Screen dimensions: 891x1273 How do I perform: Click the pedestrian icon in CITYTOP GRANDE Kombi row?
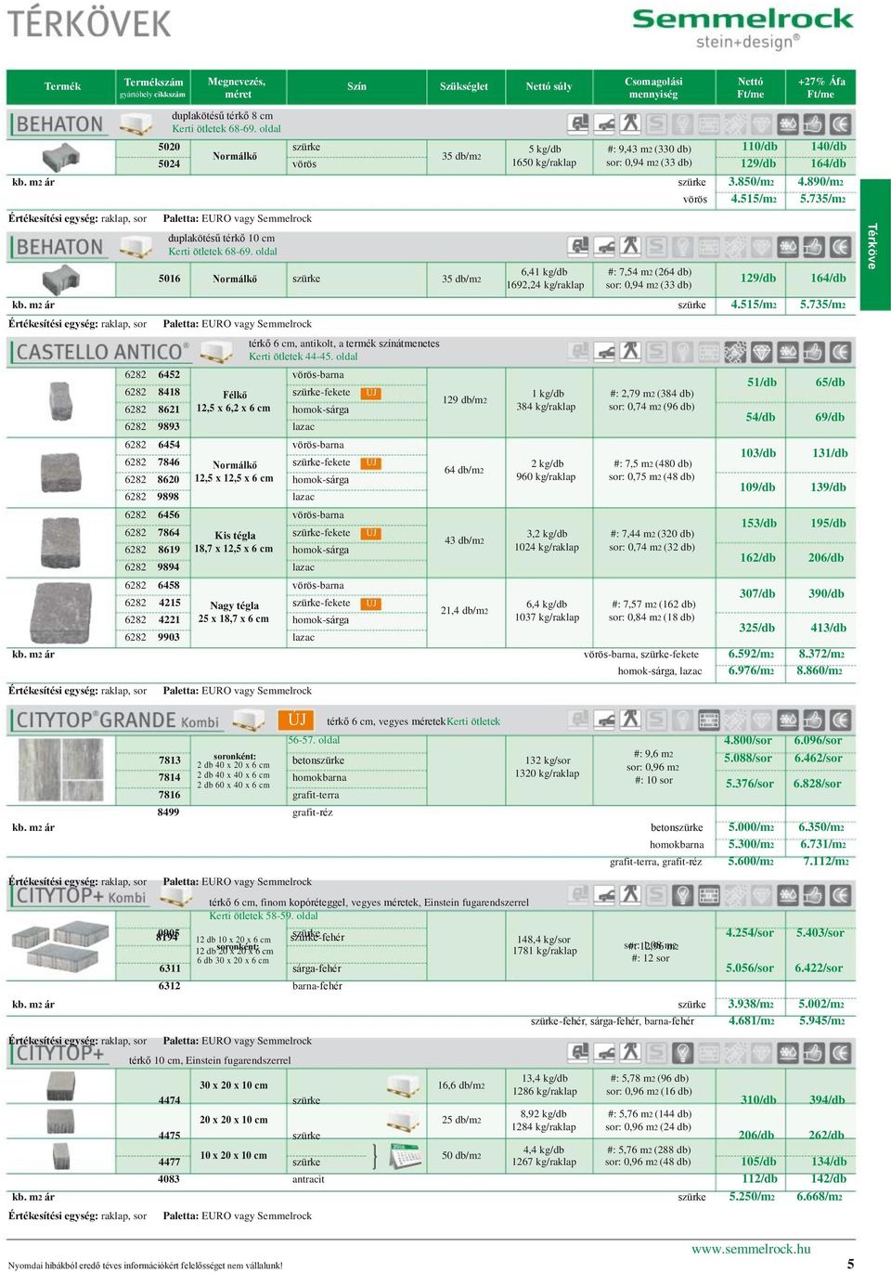(631, 719)
